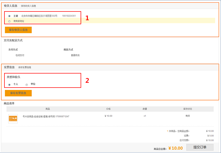The width and height of the screenshot is (221, 153).
Task: Click the 号卡类商品 product name
Action: click(46, 117)
